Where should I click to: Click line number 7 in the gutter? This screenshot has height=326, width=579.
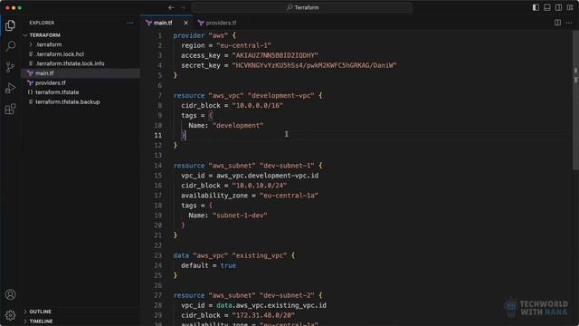[159, 96]
